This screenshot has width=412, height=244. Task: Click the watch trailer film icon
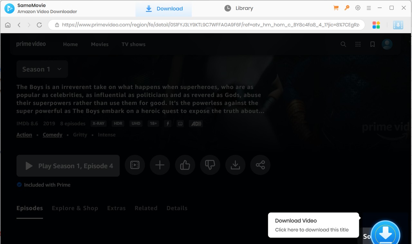135,165
